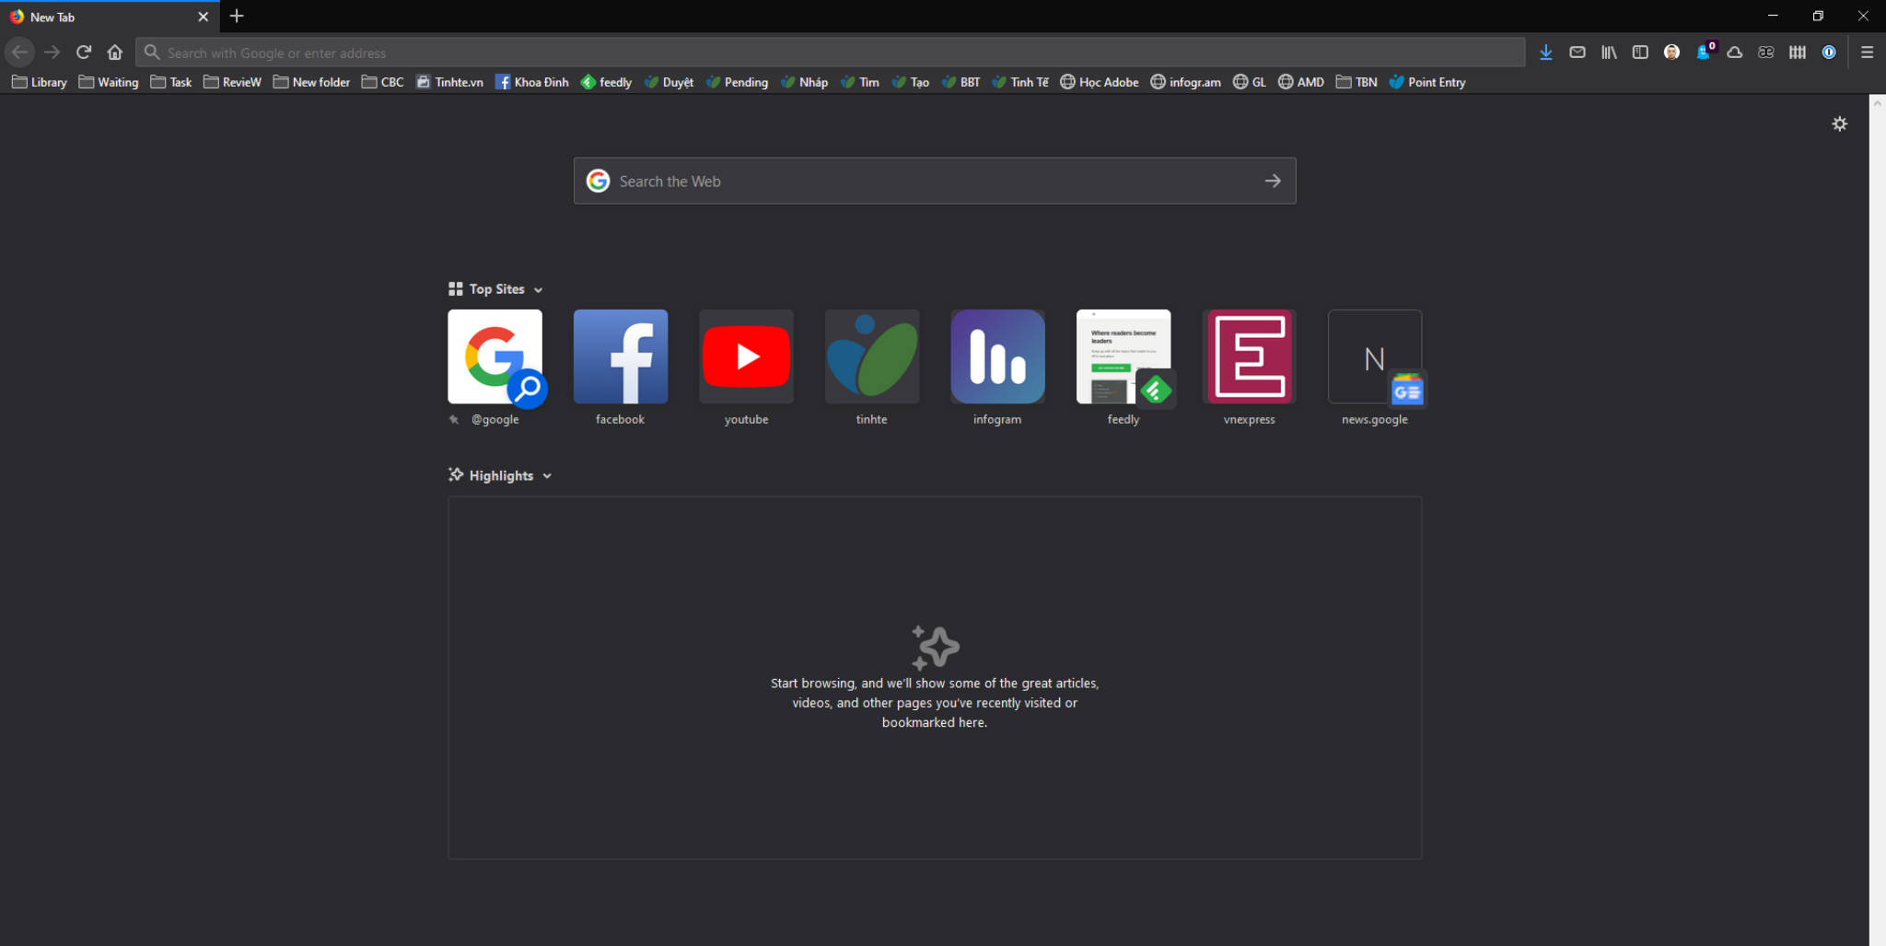
Task: Open the feedly bookmark in bookmarks bar
Action: (606, 82)
